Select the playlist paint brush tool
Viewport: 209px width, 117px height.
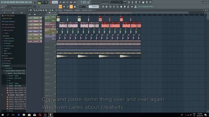(36, 10)
